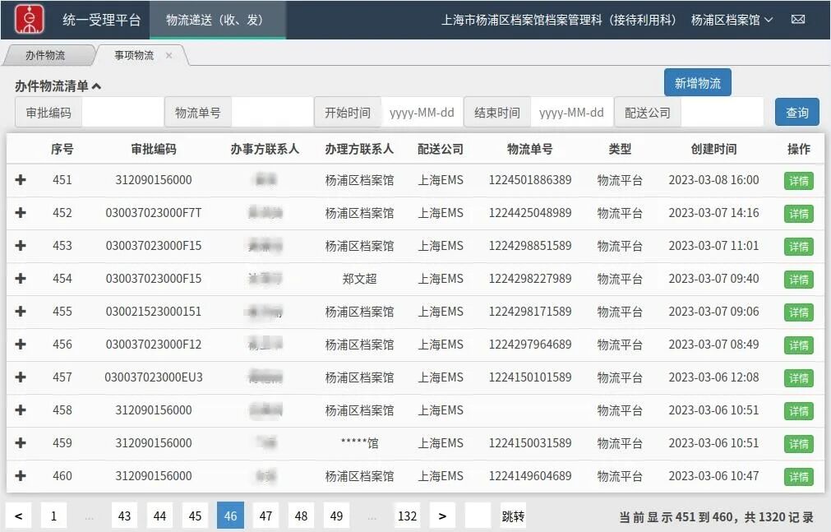Expand row 455 with the plus icon
The width and height of the screenshot is (831, 532).
point(20,312)
